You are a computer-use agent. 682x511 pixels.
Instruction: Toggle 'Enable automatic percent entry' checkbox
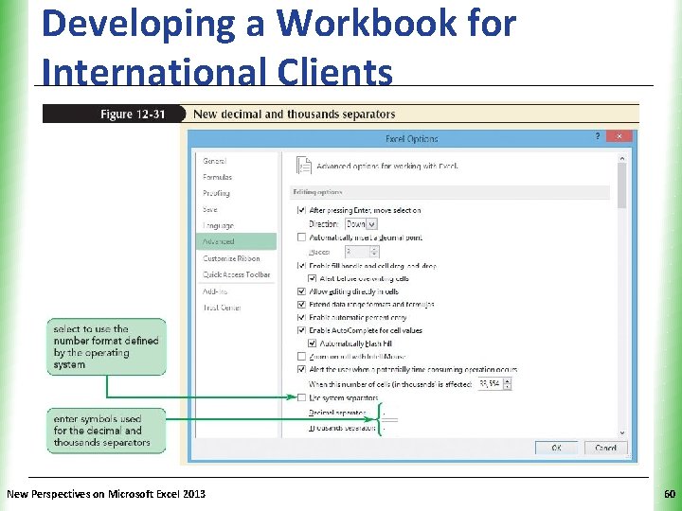pos(301,318)
